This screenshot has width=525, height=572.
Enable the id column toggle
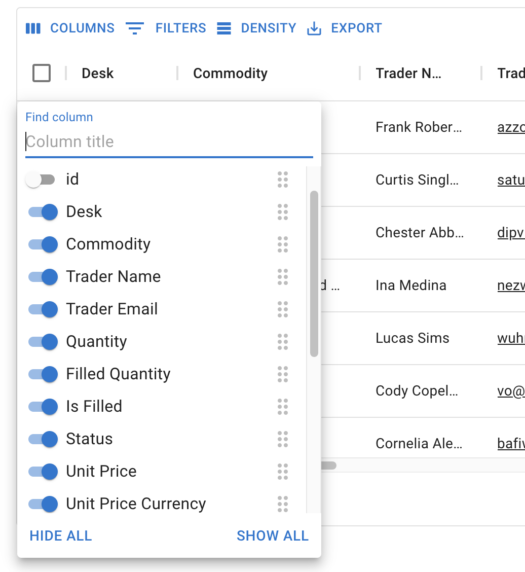coord(42,180)
